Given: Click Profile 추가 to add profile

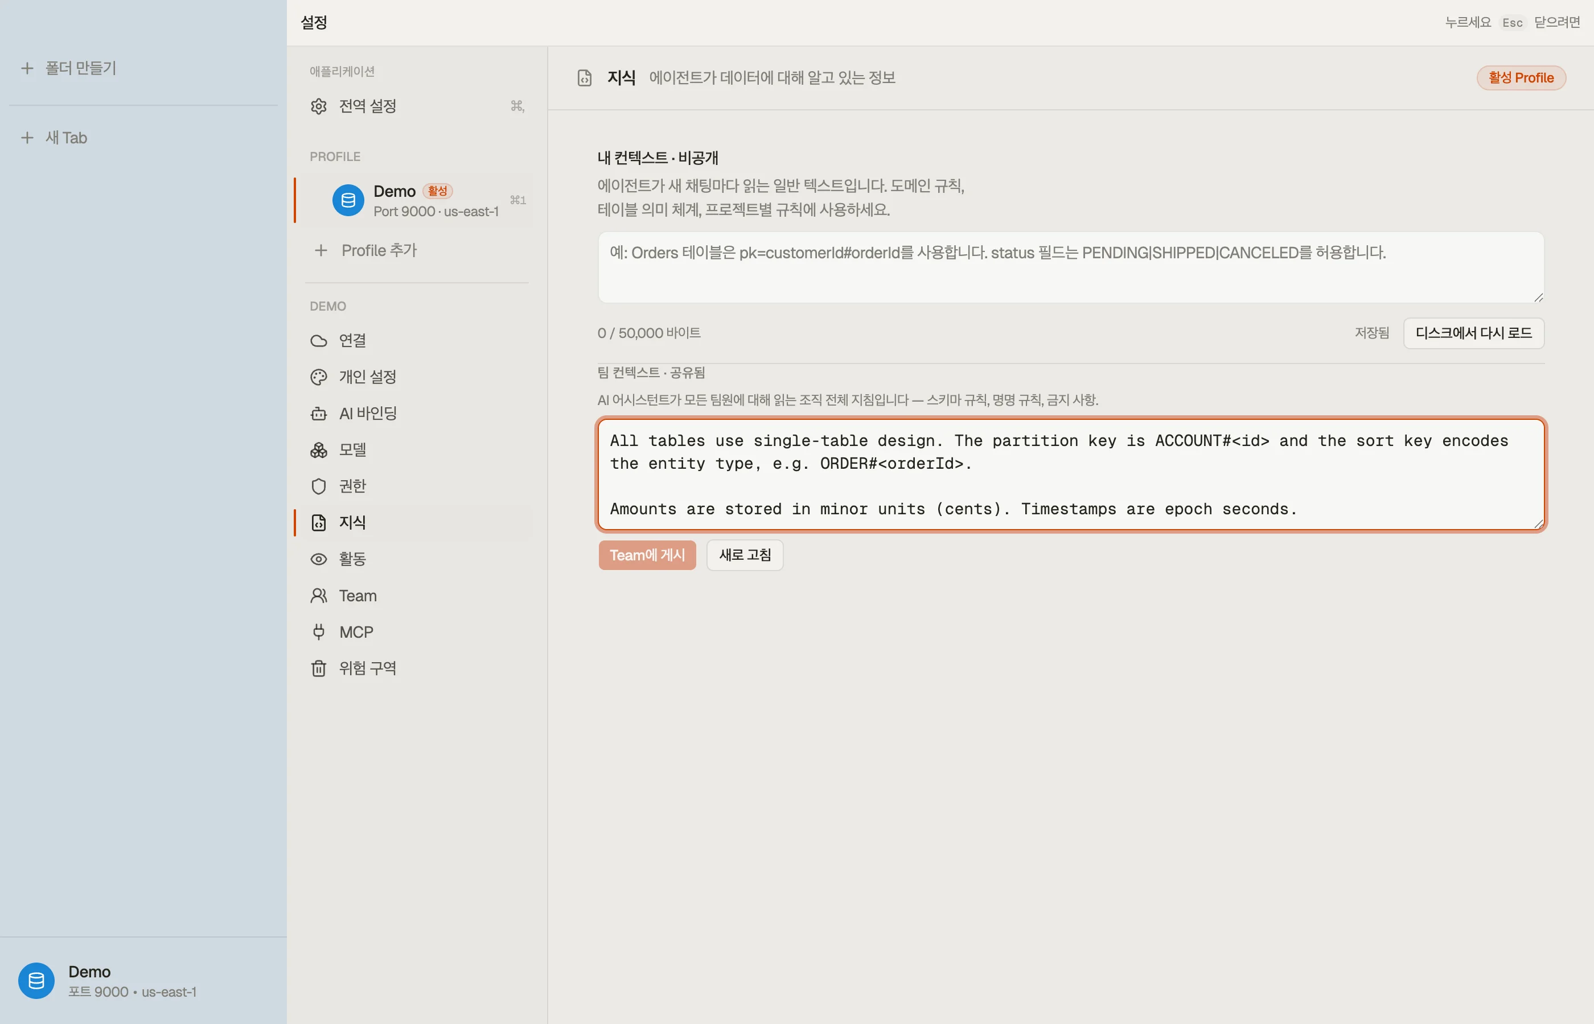Looking at the screenshot, I should (417, 251).
